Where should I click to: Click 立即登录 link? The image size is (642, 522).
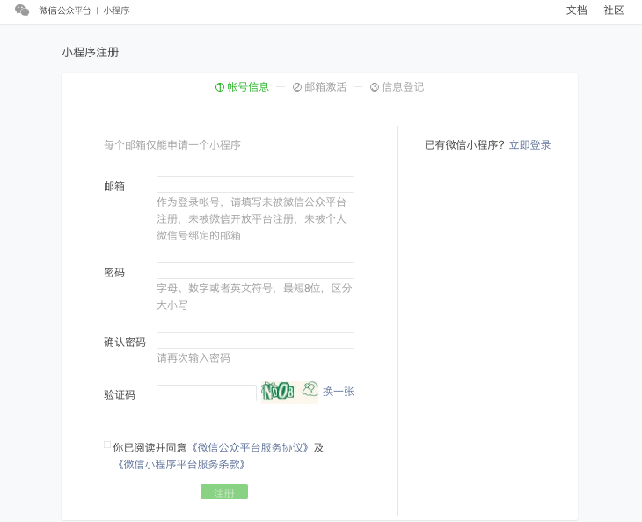[x=529, y=145]
